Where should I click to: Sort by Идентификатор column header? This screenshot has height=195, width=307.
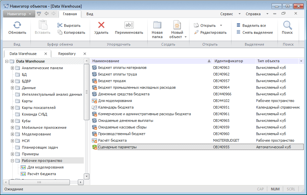pos(234,61)
